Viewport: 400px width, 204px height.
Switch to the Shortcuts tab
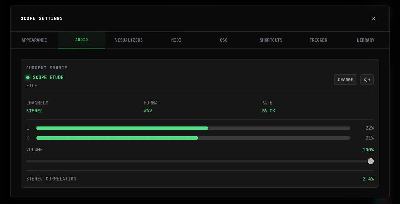coord(271,40)
